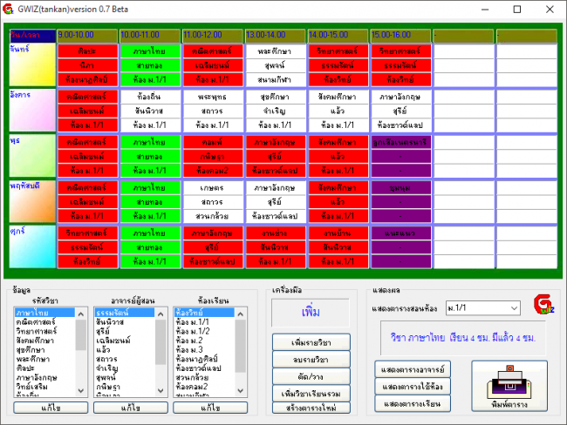Select พละศึกษา cell on Monday 13.00-14.00

pyautogui.click(x=276, y=51)
